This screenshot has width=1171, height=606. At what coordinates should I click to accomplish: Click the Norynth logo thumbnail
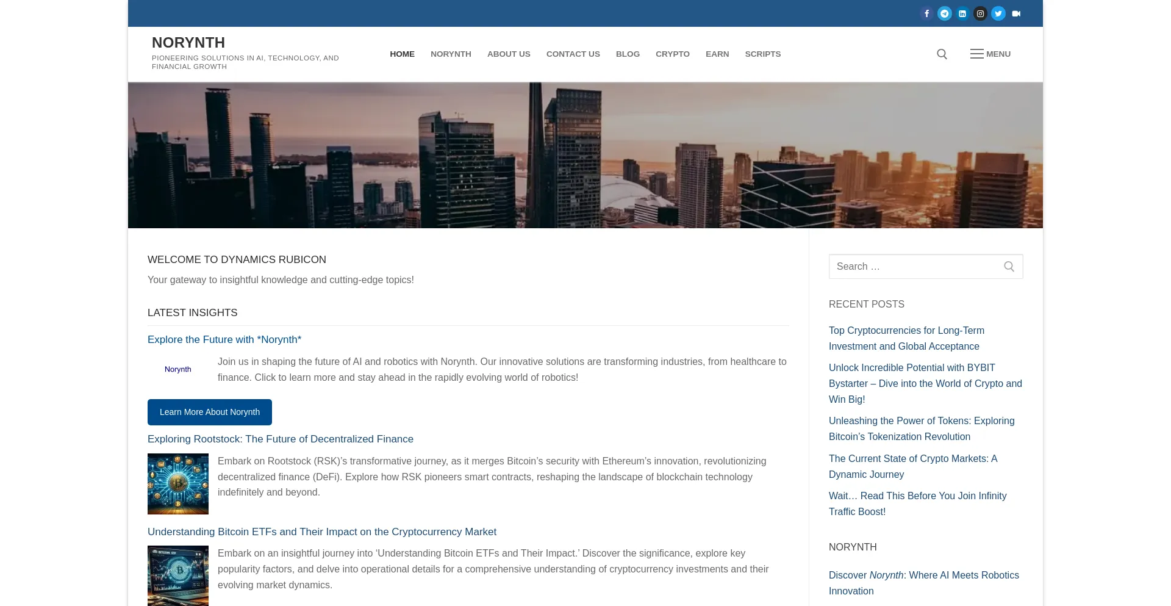click(178, 370)
